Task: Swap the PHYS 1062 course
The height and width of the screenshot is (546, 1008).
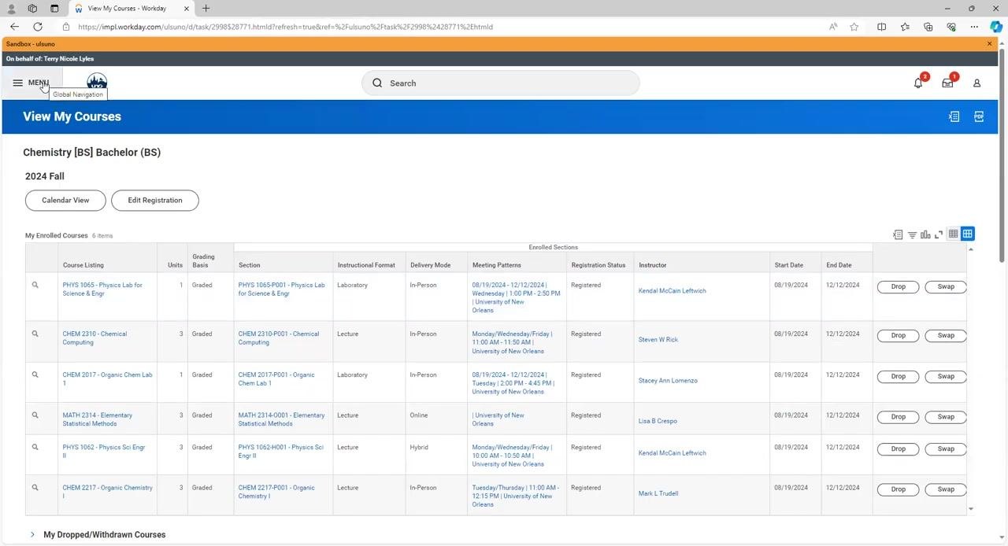Action: (x=946, y=448)
